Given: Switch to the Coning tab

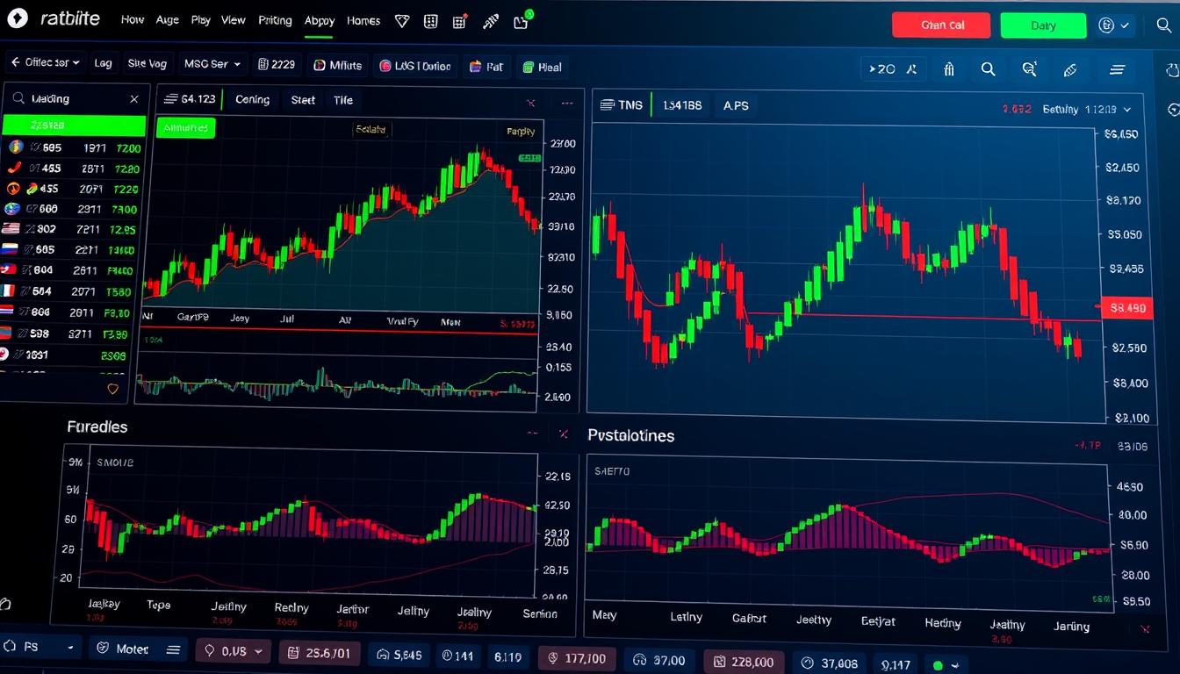Looking at the screenshot, I should coord(252,100).
